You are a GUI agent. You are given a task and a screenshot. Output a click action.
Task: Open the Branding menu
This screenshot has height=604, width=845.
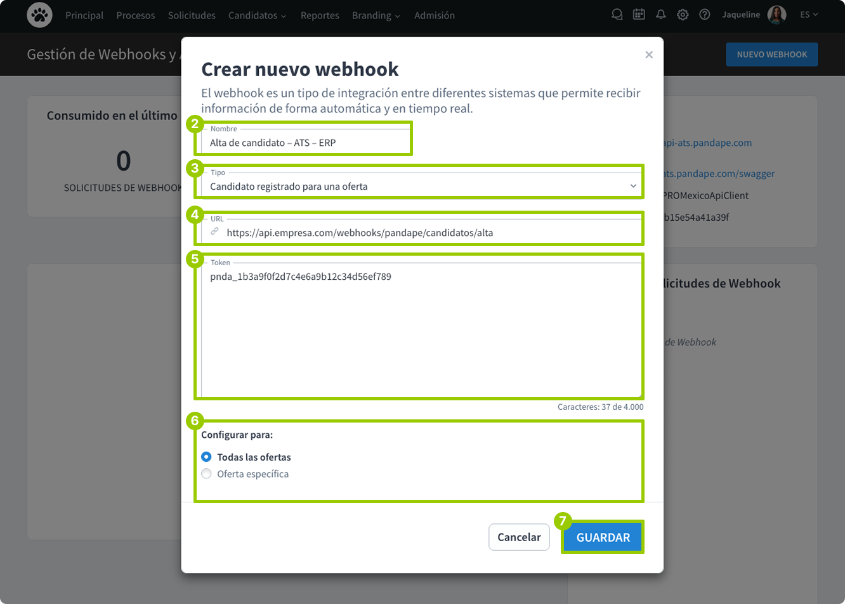click(x=375, y=15)
